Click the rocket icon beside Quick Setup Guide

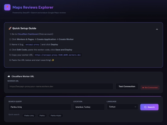pyautogui.click(x=10, y=28)
